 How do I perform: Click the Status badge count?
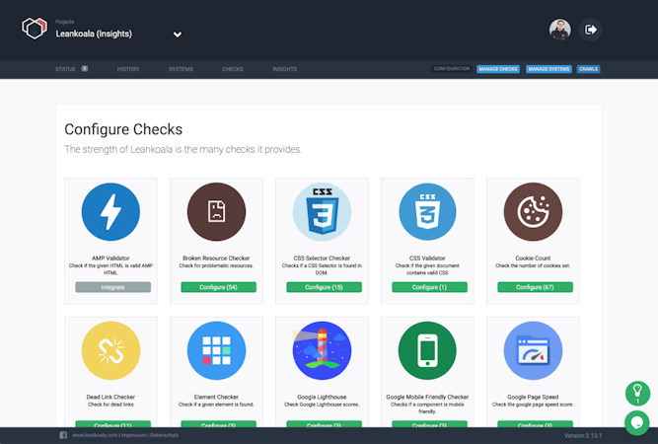[x=85, y=68]
